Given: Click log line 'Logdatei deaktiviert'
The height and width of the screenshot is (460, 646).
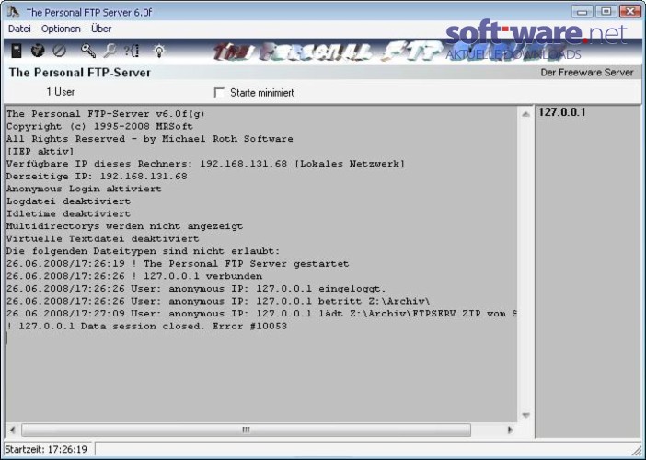Looking at the screenshot, I should tap(68, 201).
